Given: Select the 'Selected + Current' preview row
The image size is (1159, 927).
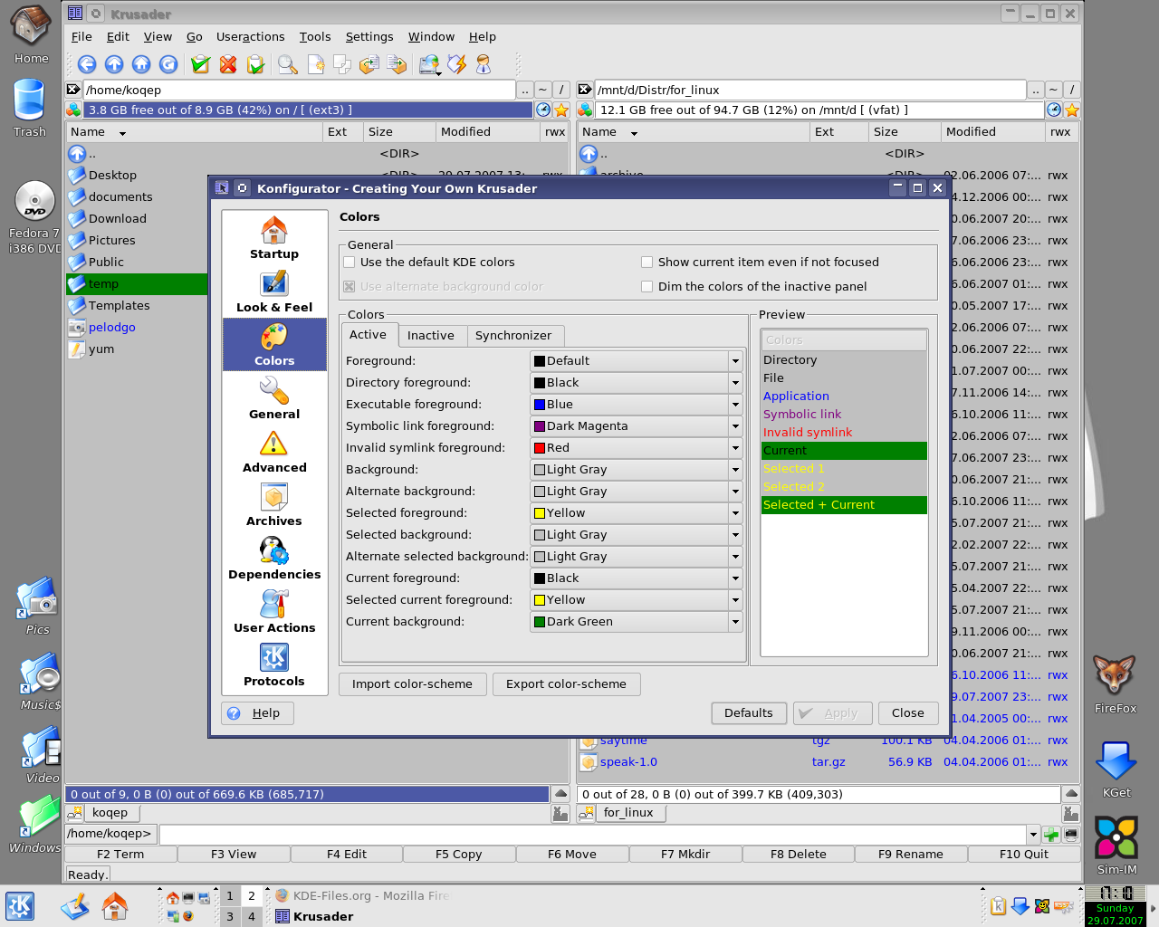Looking at the screenshot, I should point(844,505).
